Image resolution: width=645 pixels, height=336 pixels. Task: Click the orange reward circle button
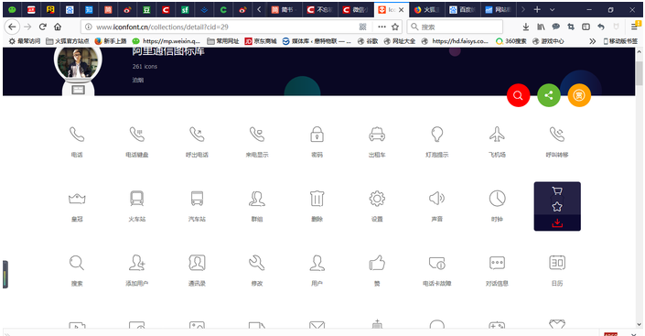[579, 95]
